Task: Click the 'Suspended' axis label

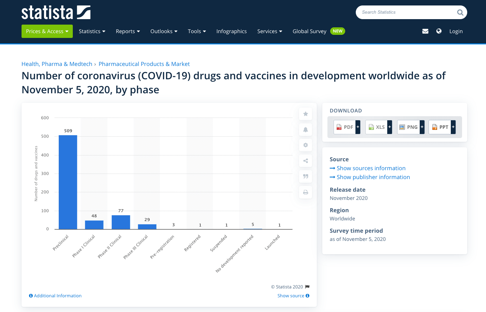Action: pyautogui.click(x=218, y=243)
